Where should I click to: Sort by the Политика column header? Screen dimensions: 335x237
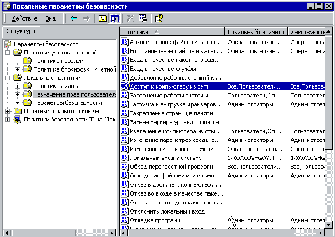[172, 32]
